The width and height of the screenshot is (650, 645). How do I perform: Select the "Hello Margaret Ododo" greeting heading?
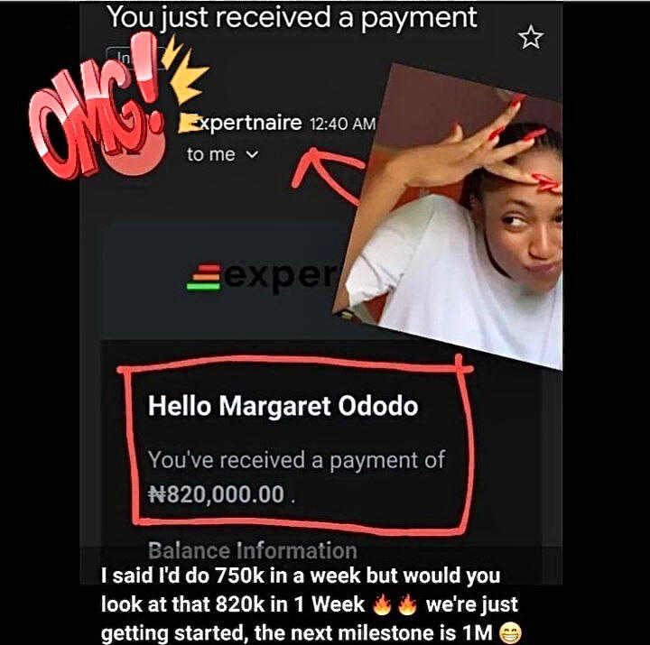[x=283, y=406]
